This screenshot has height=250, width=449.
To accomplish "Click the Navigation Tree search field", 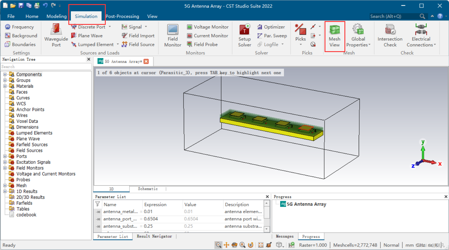I will click(46, 67).
